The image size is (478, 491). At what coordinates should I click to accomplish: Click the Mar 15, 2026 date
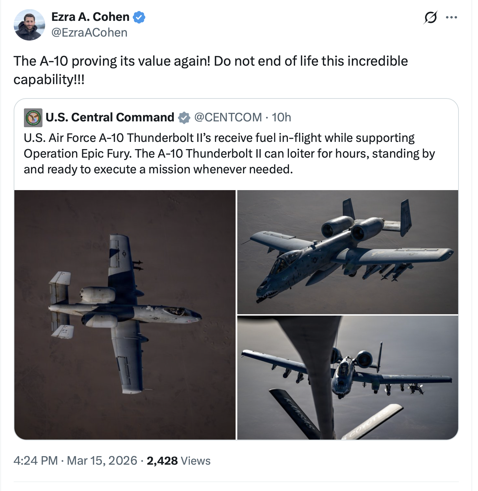(102, 461)
